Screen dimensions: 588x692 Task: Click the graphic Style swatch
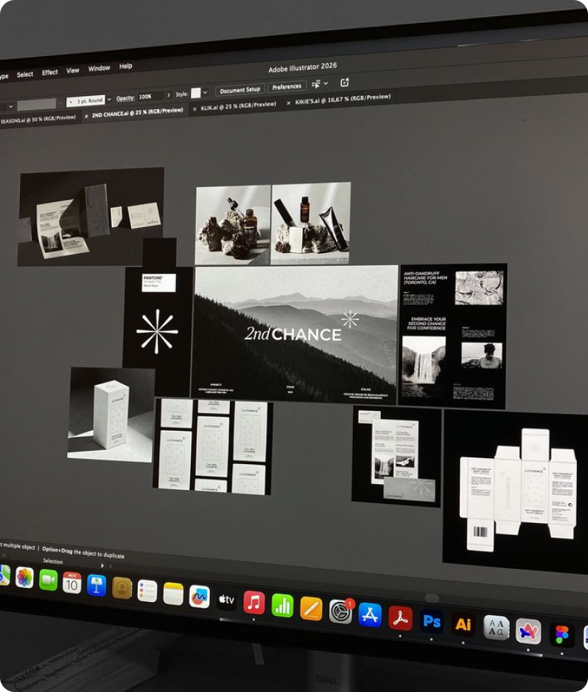coord(196,93)
